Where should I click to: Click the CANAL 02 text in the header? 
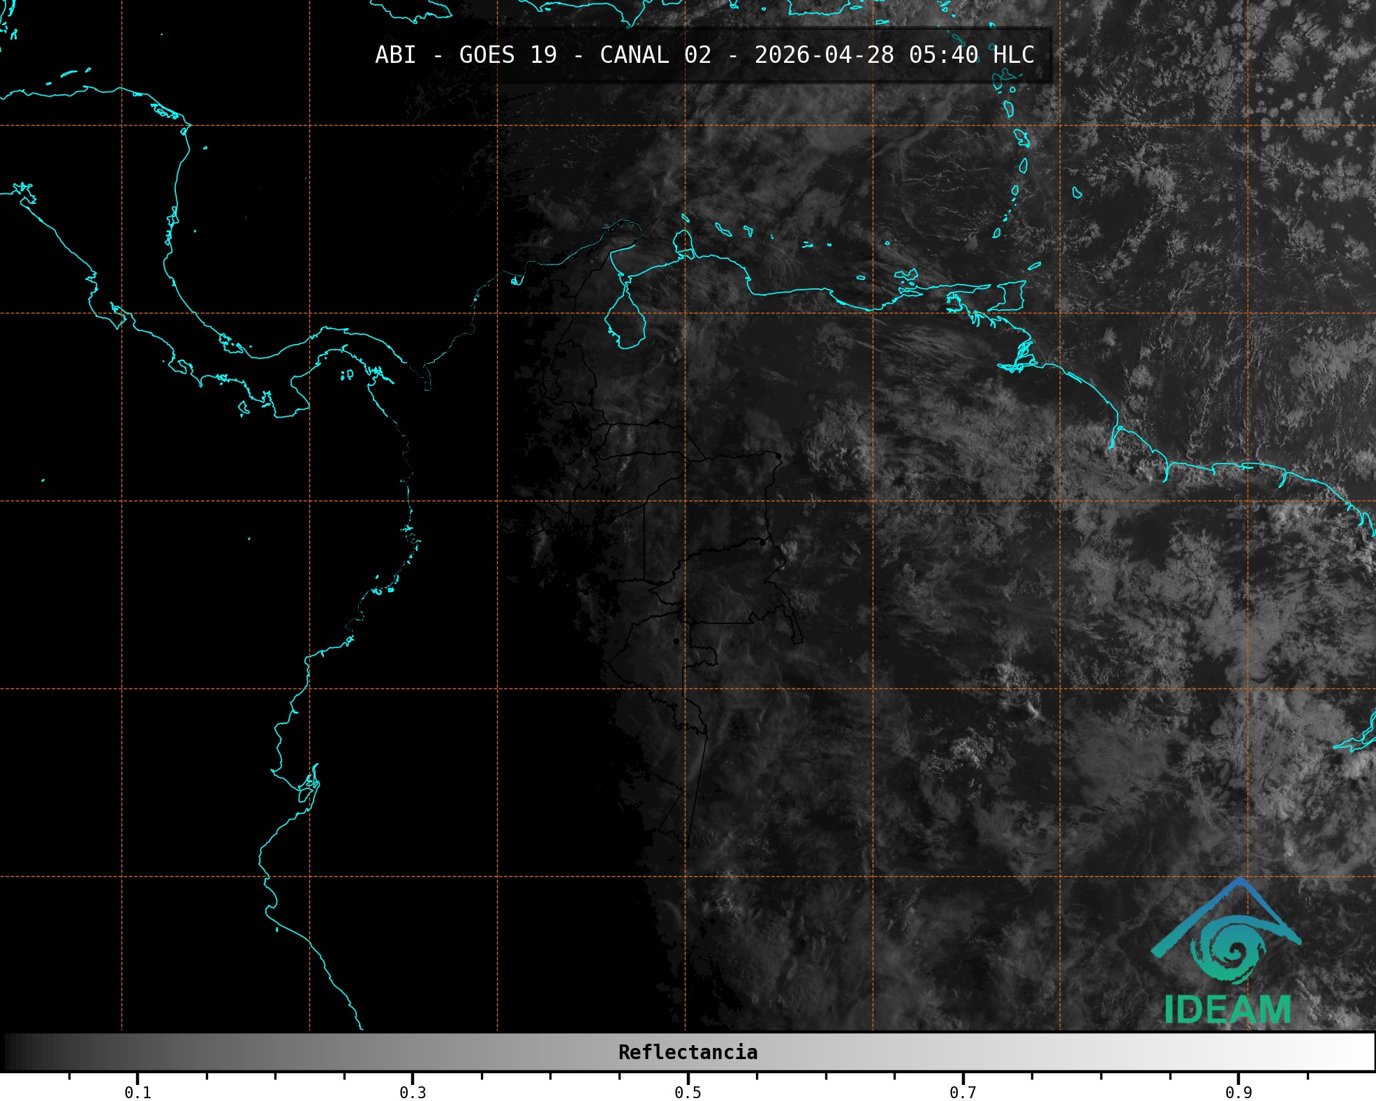(655, 55)
